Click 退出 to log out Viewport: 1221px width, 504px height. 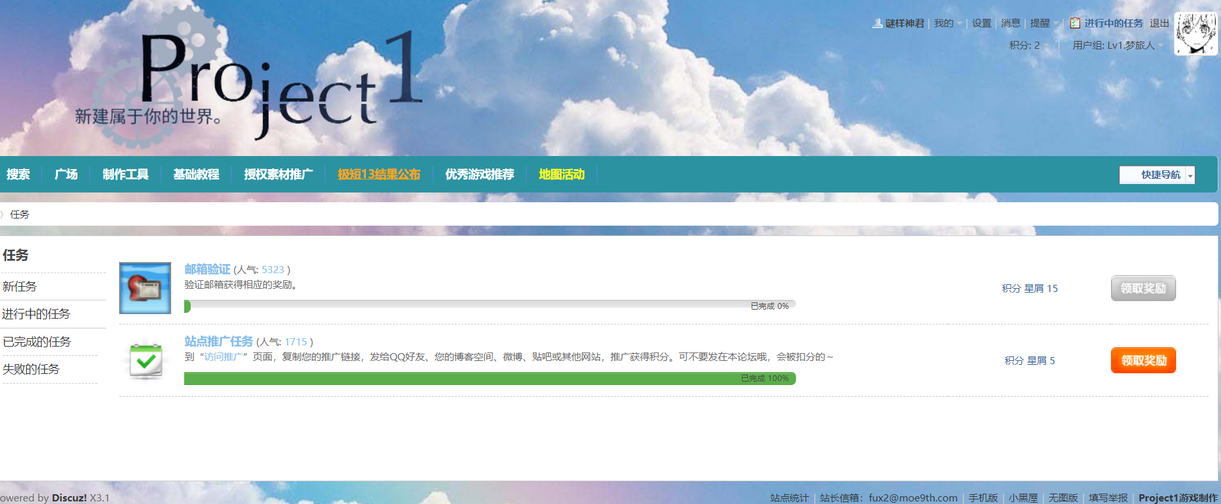[1159, 23]
